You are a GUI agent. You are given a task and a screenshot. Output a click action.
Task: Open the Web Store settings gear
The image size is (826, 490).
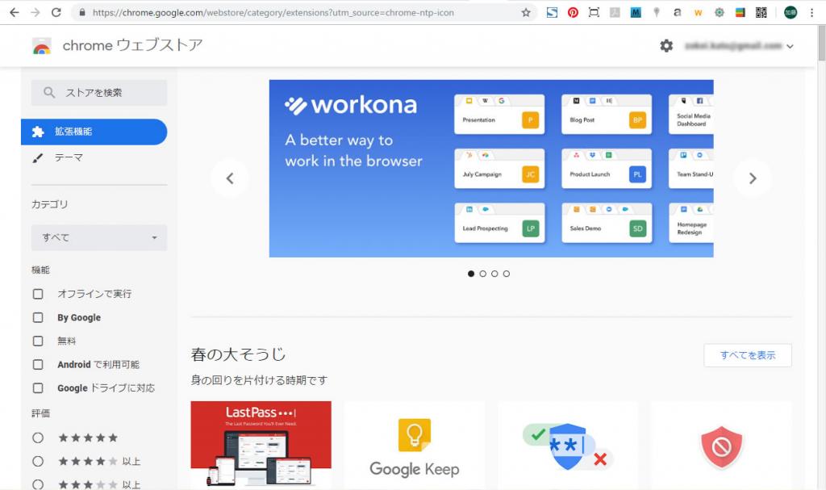666,46
